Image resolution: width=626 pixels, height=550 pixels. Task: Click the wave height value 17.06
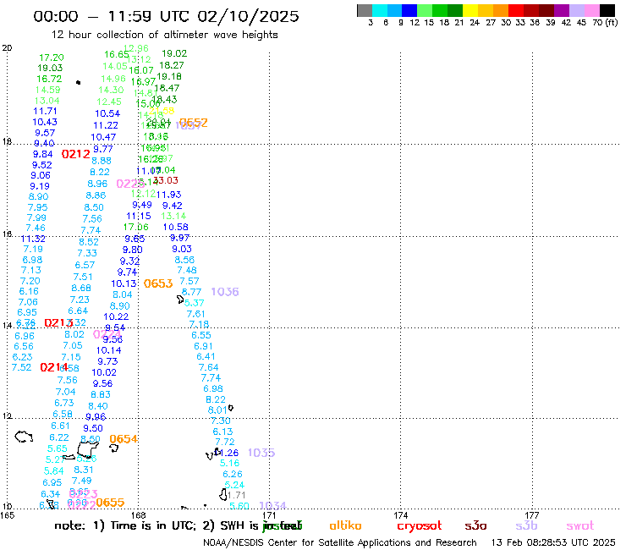[x=135, y=228]
